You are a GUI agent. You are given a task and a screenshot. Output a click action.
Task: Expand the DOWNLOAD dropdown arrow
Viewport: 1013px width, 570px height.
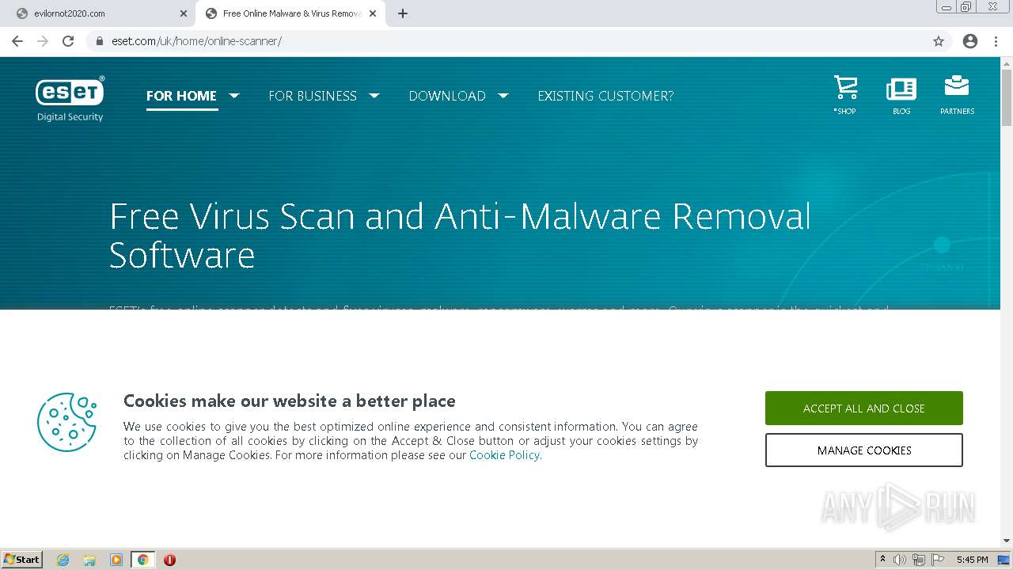[503, 96]
